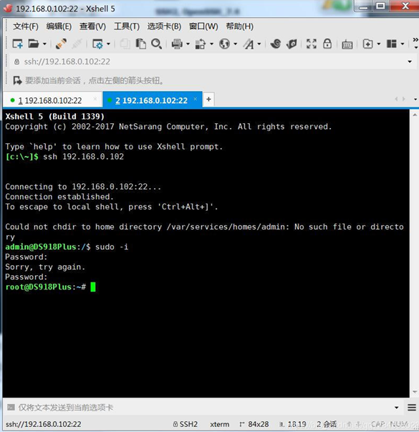Expand the file transfer dropdown arrow
Image resolution: width=419 pixels, height=432 pixels.
coord(211,44)
